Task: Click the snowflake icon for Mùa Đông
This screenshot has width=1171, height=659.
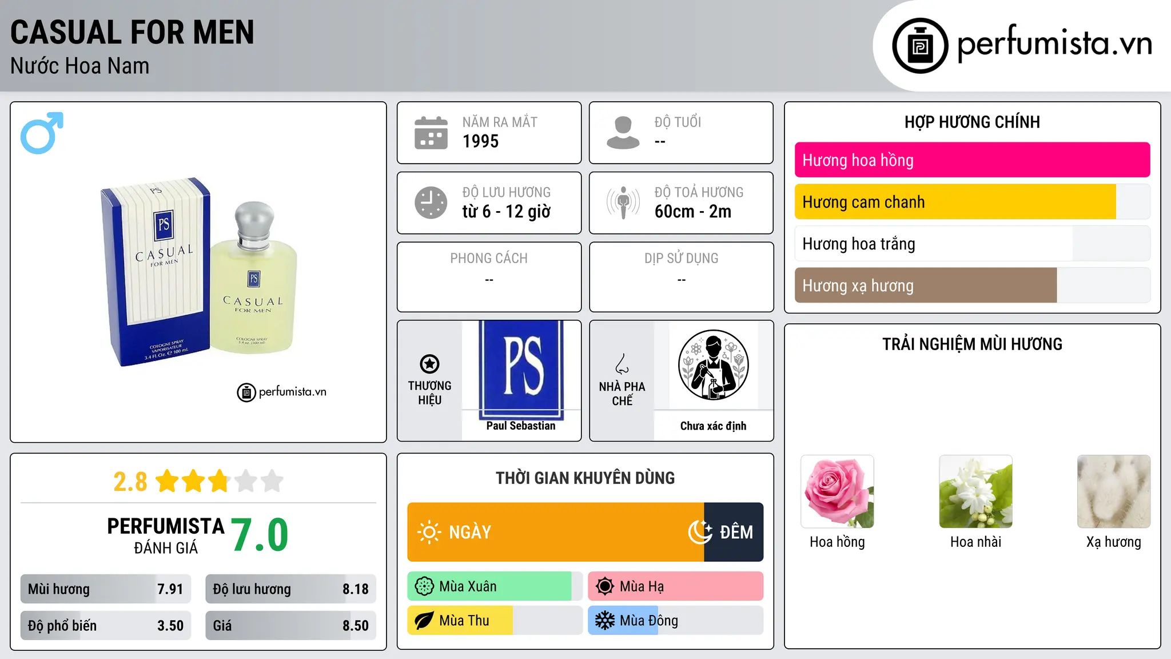Action: click(x=605, y=621)
